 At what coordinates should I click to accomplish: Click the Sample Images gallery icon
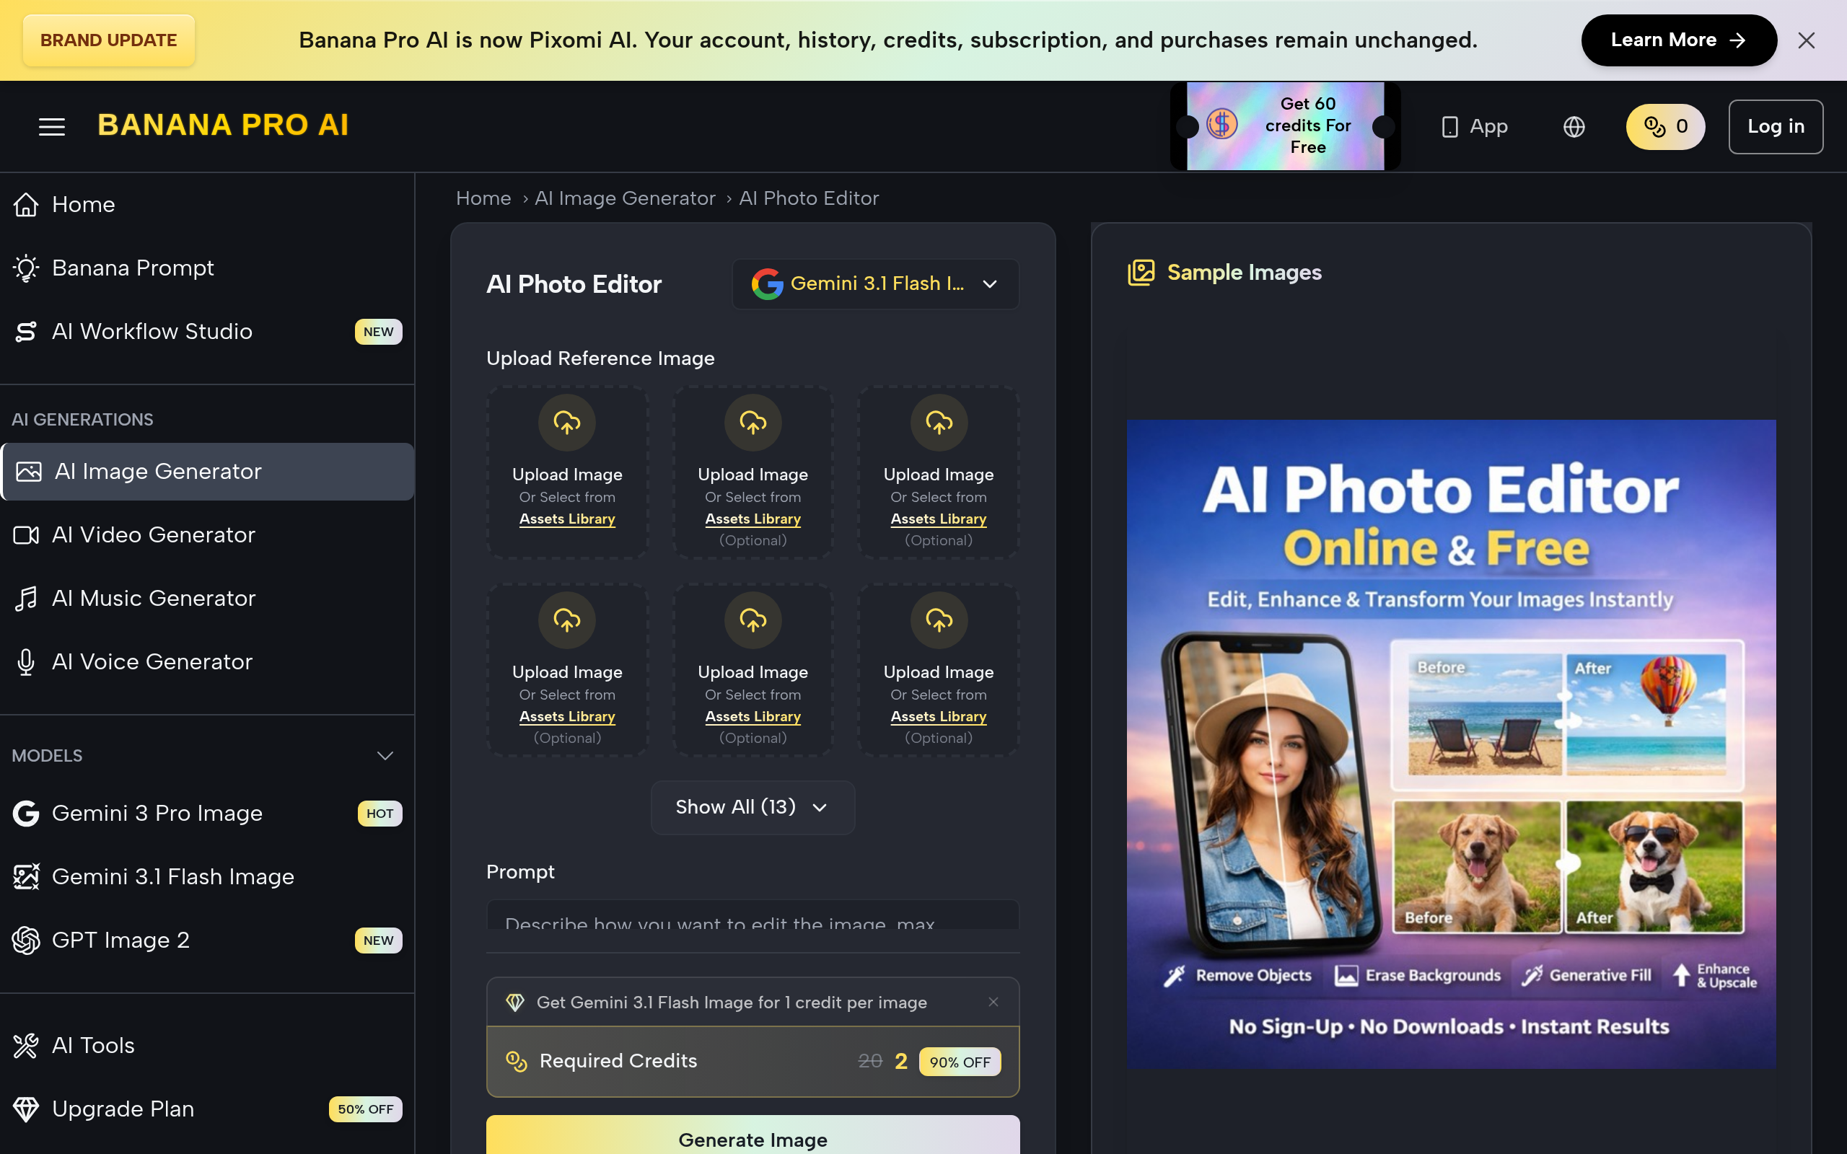point(1141,273)
